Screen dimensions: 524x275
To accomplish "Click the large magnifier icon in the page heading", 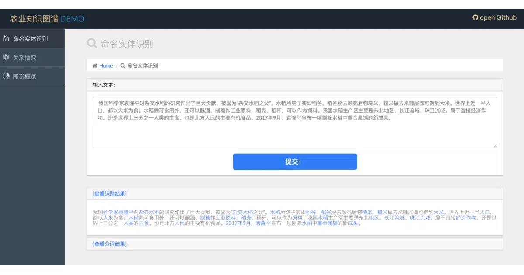I will pyautogui.click(x=92, y=43).
